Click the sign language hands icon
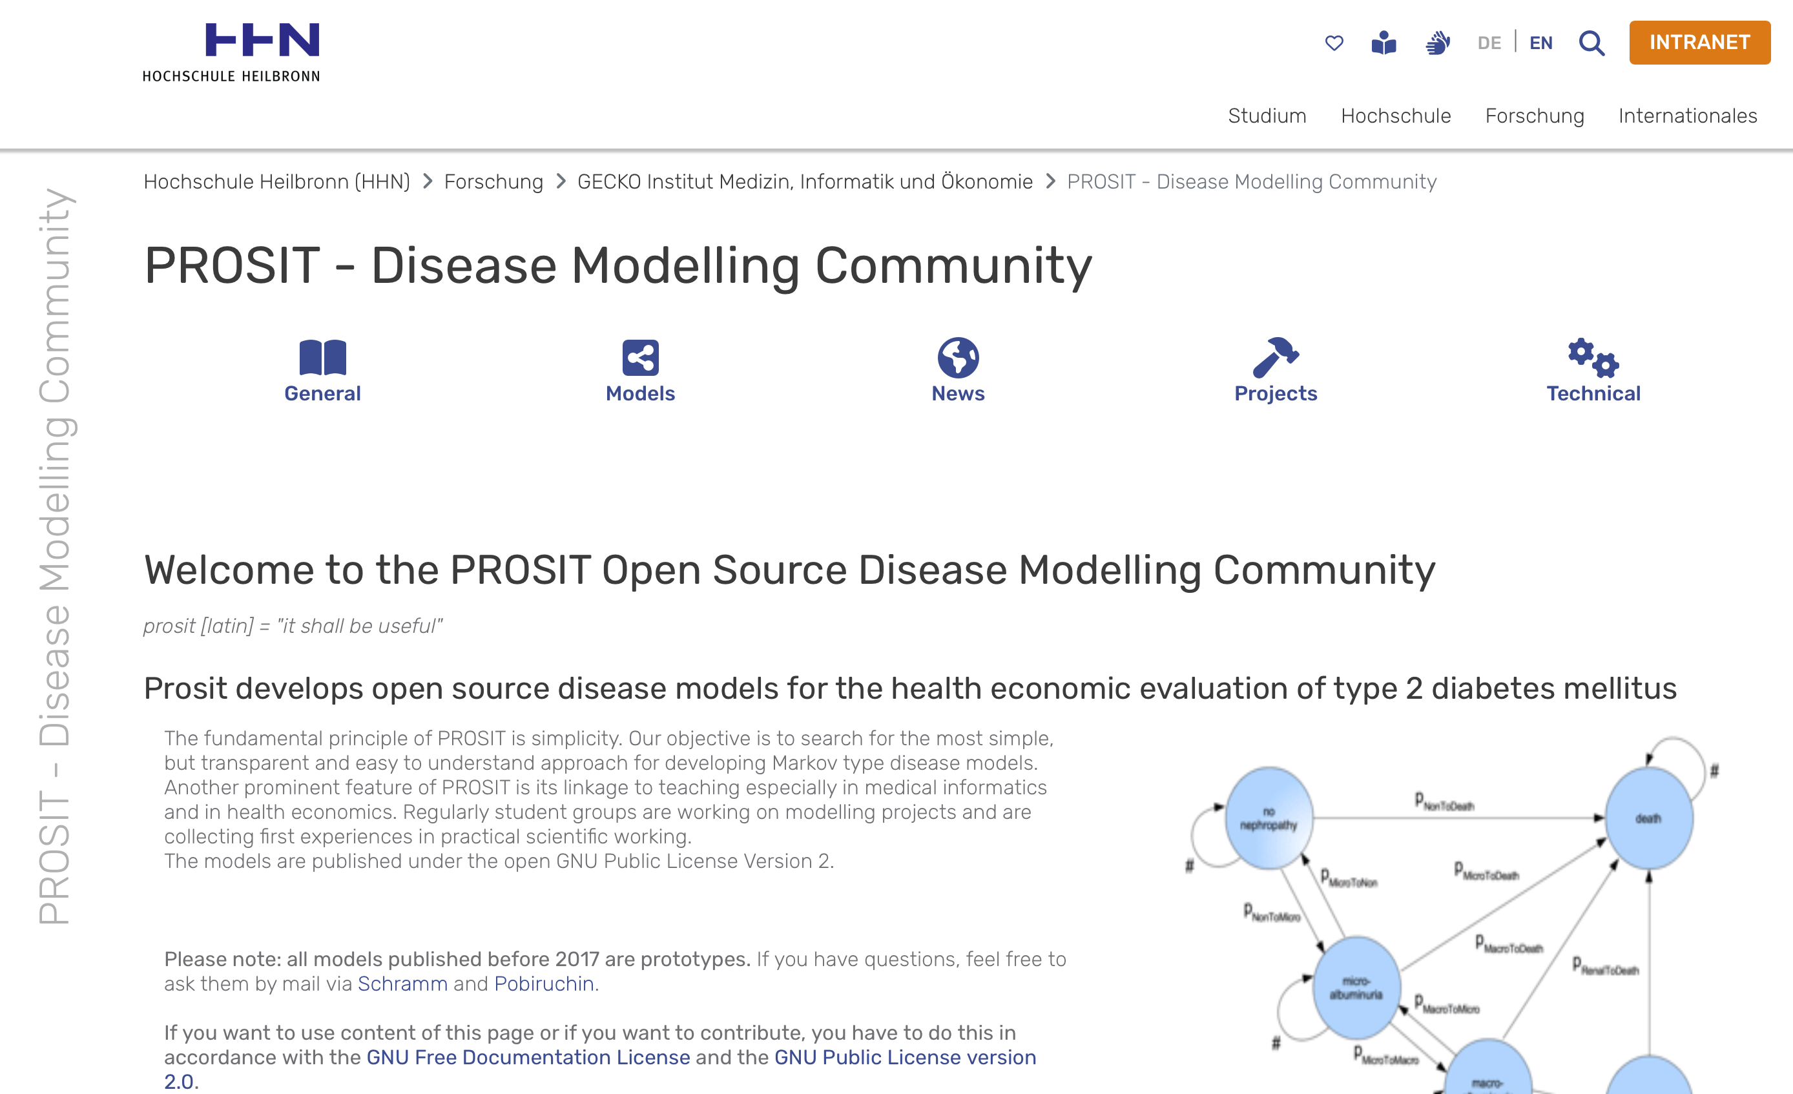 pos(1437,43)
